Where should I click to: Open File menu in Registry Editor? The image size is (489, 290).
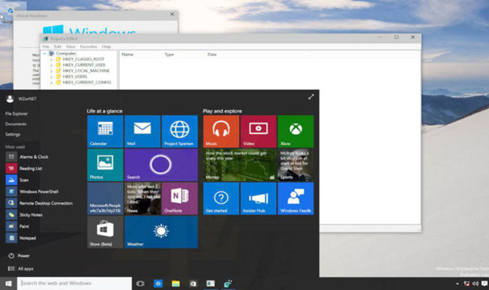(x=46, y=46)
